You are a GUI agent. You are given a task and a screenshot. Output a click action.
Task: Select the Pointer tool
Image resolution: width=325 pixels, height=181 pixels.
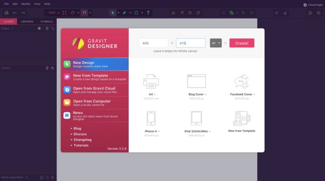(113, 13)
